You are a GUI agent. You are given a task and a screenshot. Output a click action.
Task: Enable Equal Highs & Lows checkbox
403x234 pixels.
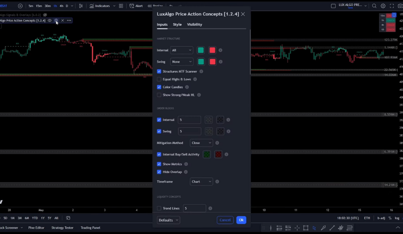159,79
